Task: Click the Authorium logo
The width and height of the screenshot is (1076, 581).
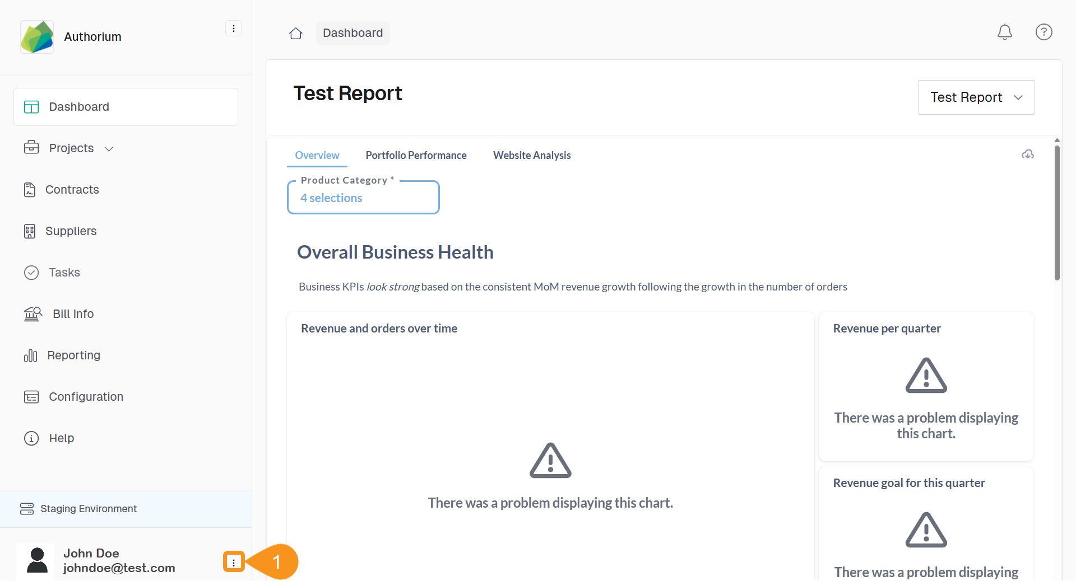Action: click(x=37, y=37)
